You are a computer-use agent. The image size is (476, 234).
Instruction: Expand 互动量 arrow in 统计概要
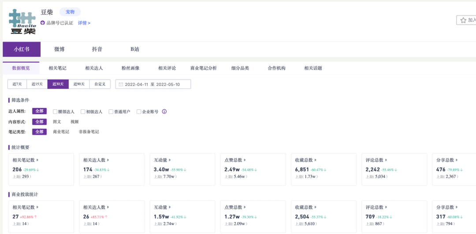tap(170, 160)
